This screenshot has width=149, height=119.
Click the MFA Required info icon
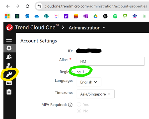(70, 105)
